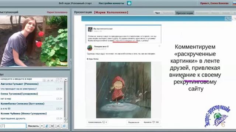Click the chat scrollbar down arrow
236x132 pixels.
pos(66,121)
